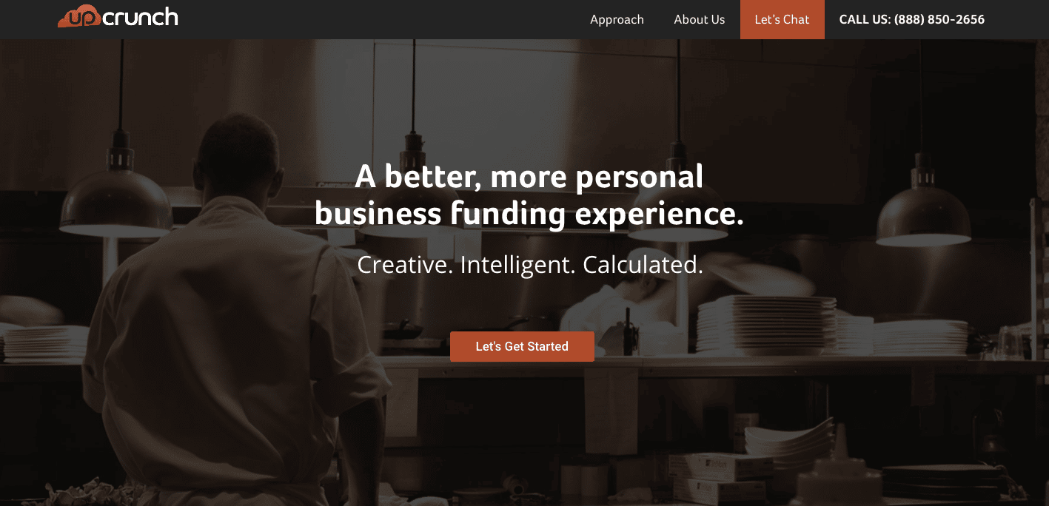Click the "CALL US:" label
Screen dimensions: 1049x506
point(865,20)
